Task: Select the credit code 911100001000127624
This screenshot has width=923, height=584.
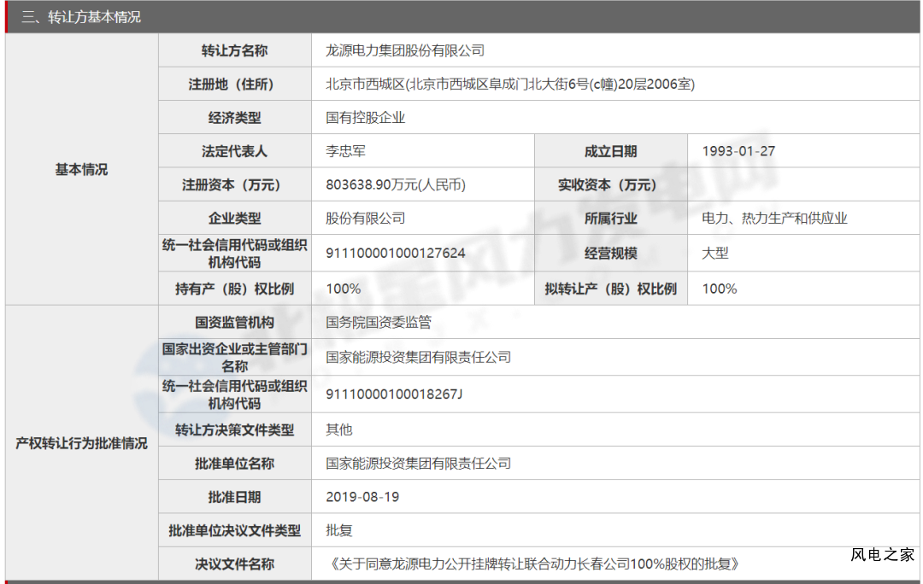Action: (396, 253)
